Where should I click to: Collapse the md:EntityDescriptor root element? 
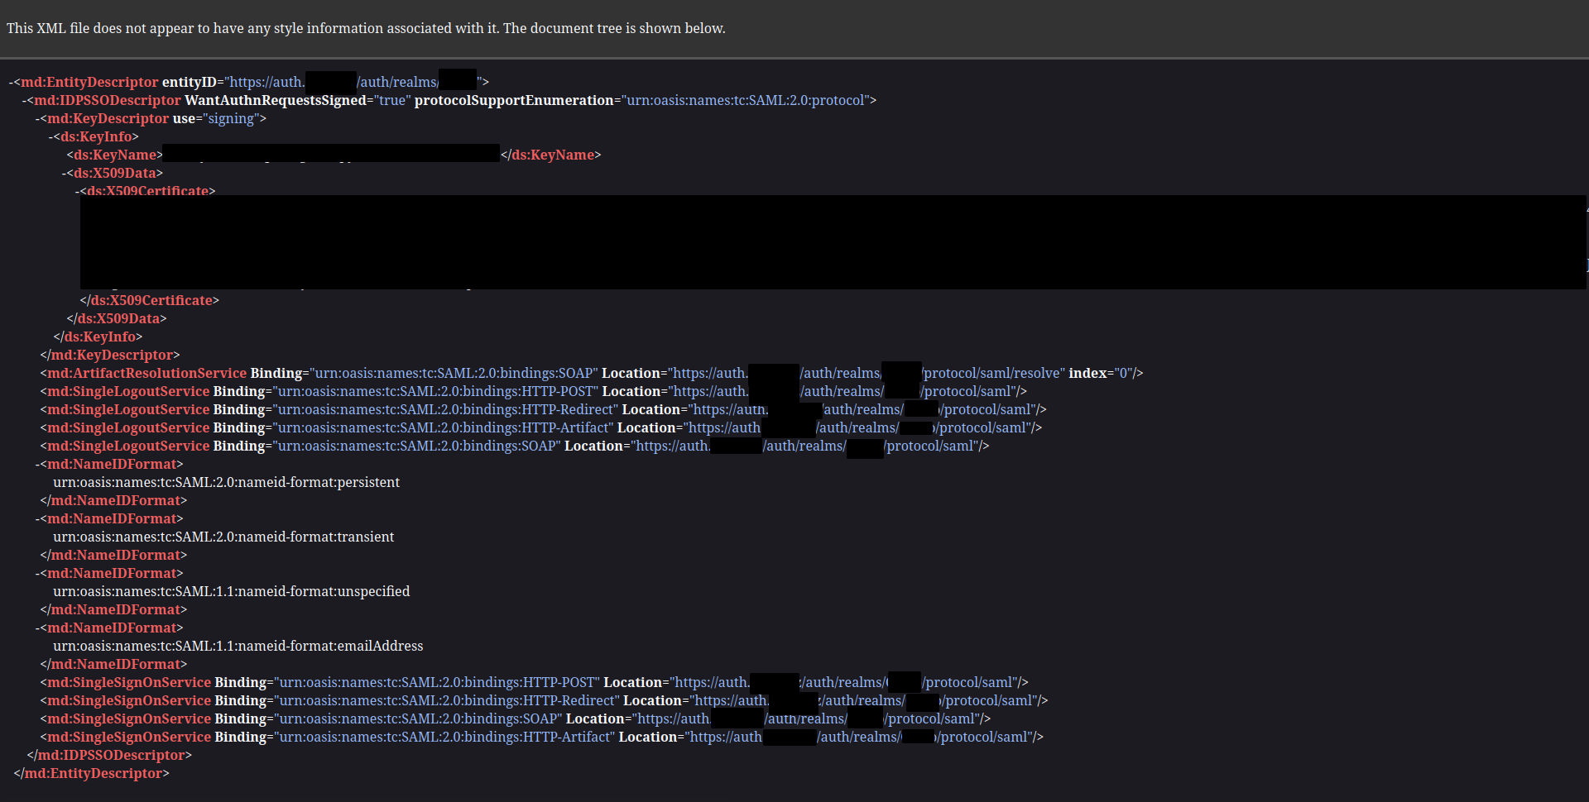9,82
